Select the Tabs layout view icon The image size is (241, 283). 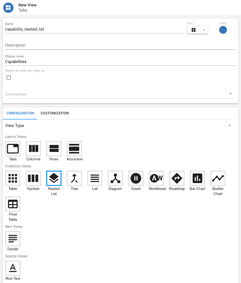tap(13, 149)
